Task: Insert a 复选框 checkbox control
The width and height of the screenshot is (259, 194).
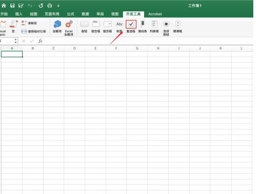Action: point(131,26)
